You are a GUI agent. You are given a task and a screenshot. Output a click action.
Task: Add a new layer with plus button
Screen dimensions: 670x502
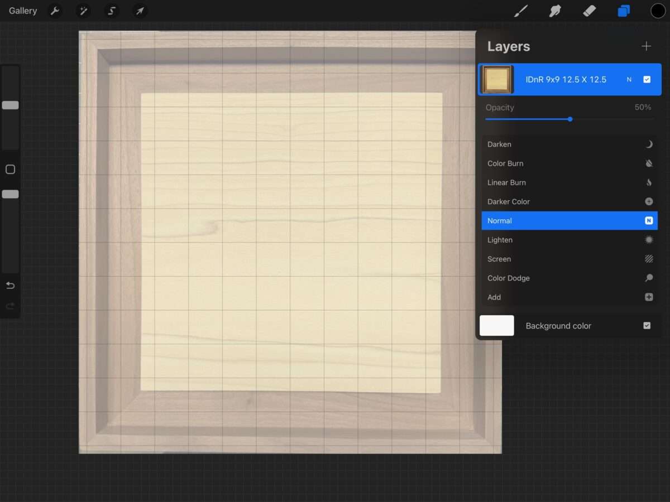646,46
